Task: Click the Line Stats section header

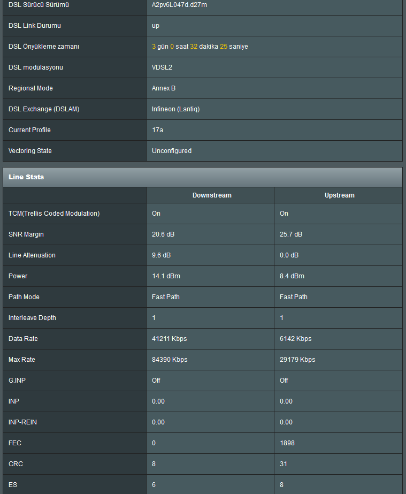Action: click(x=203, y=177)
